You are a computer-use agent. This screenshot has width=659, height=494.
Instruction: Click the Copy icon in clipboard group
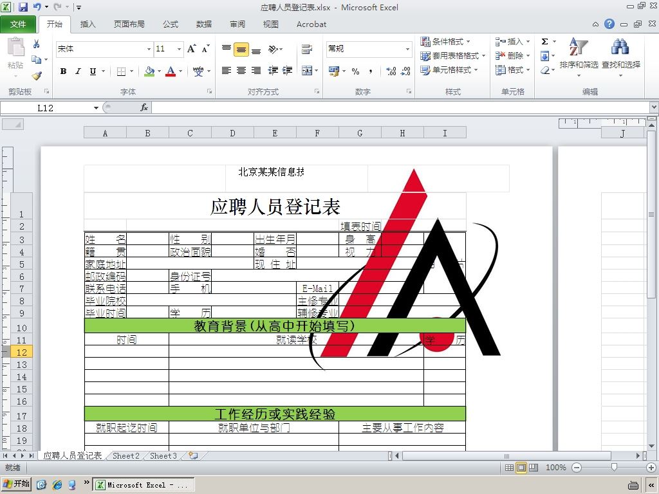pos(37,60)
